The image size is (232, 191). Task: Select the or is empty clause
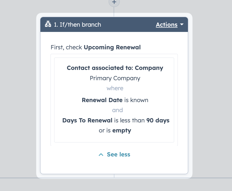coord(115,131)
